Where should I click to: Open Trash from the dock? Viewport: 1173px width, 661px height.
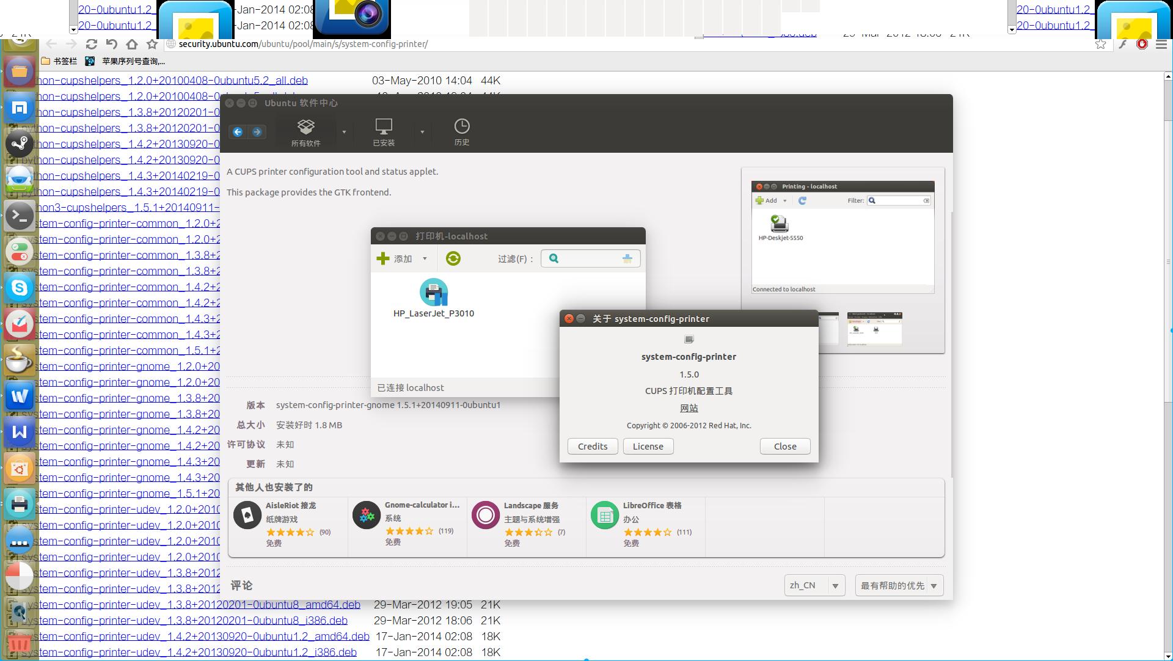click(20, 643)
